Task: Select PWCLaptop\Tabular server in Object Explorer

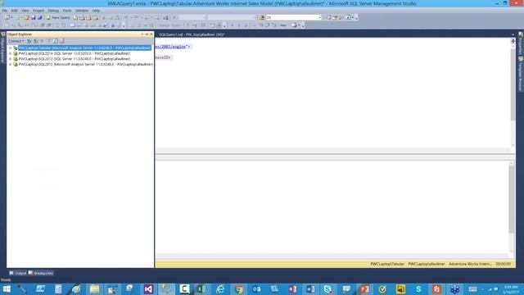Action: pos(84,48)
